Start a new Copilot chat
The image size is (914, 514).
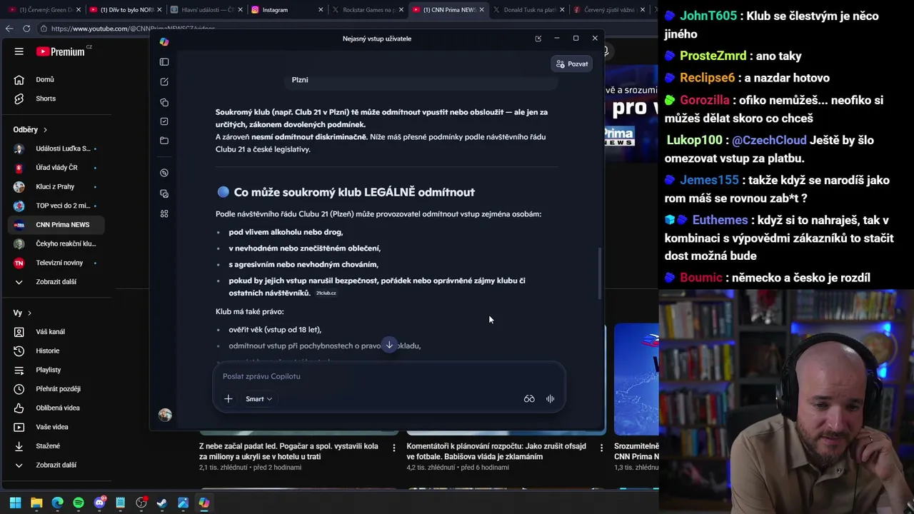(x=164, y=82)
